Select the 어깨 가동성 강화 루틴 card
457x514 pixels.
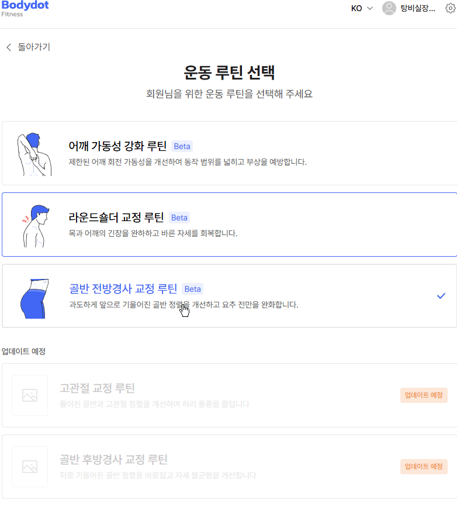pos(229,153)
